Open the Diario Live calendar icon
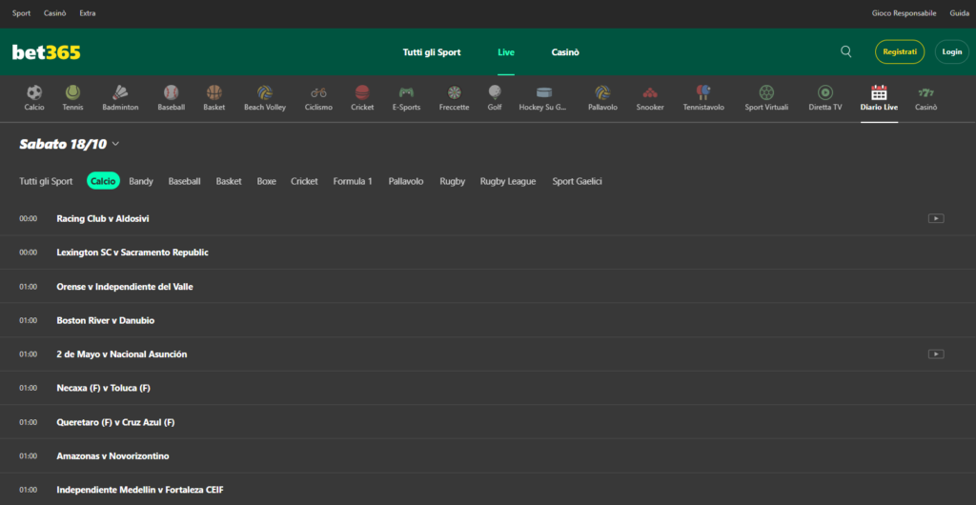 coord(879,93)
